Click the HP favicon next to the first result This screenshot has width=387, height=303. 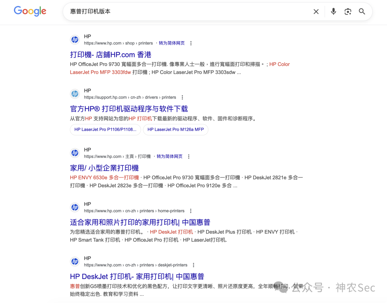click(x=75, y=39)
